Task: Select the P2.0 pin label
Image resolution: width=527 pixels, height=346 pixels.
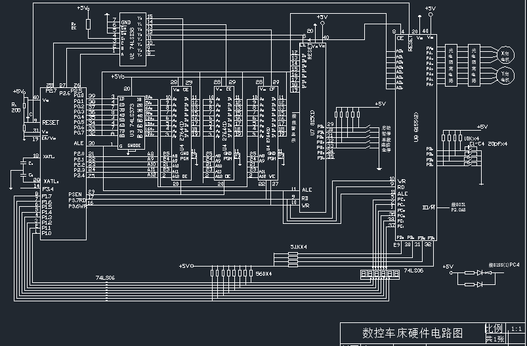Action: (x=79, y=154)
